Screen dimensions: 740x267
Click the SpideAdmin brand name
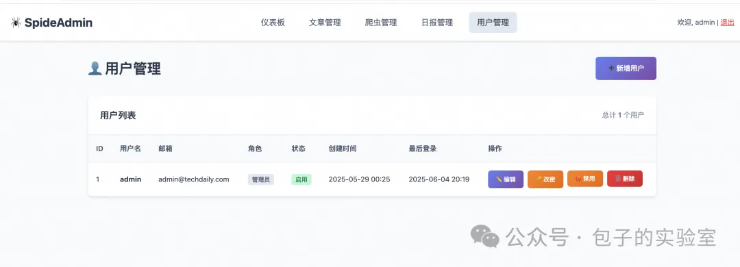tap(58, 23)
